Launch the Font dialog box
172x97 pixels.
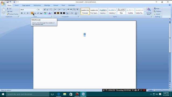pyautogui.click(x=52, y=16)
